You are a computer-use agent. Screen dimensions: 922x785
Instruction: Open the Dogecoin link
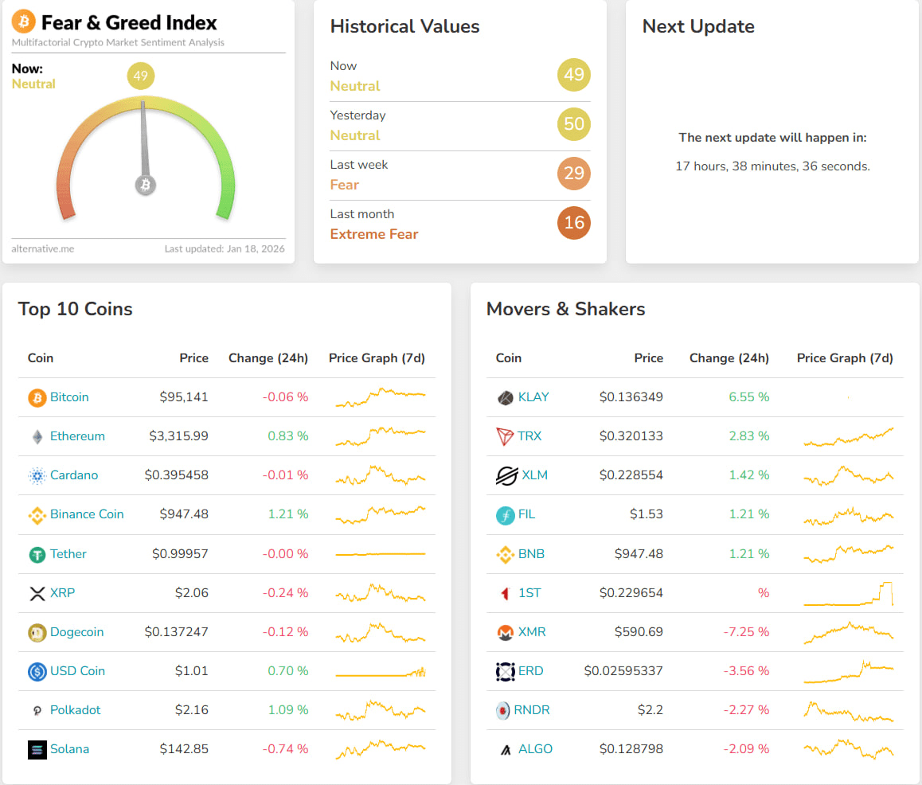[76, 631]
